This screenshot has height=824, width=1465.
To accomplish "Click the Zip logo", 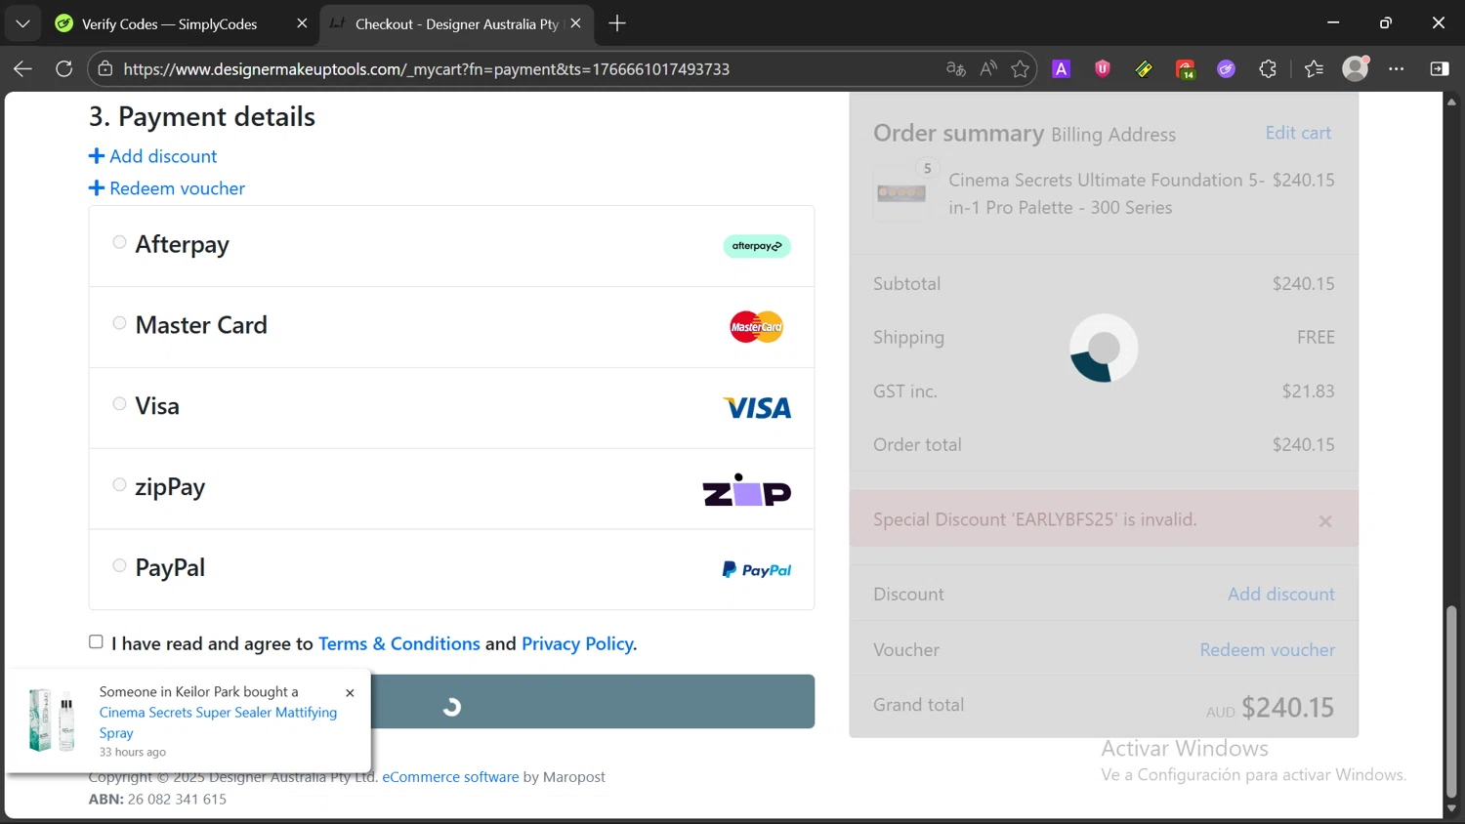I will tap(747, 490).
